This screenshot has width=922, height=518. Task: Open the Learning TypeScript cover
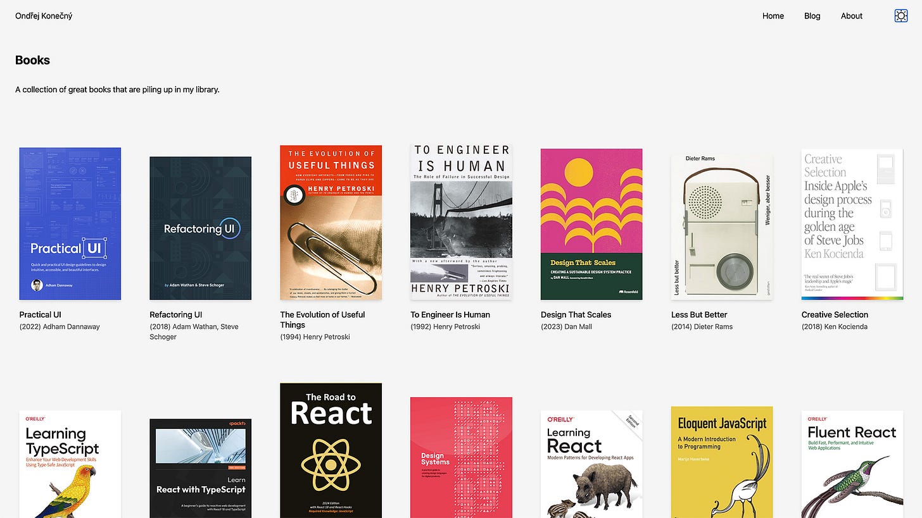(x=70, y=464)
